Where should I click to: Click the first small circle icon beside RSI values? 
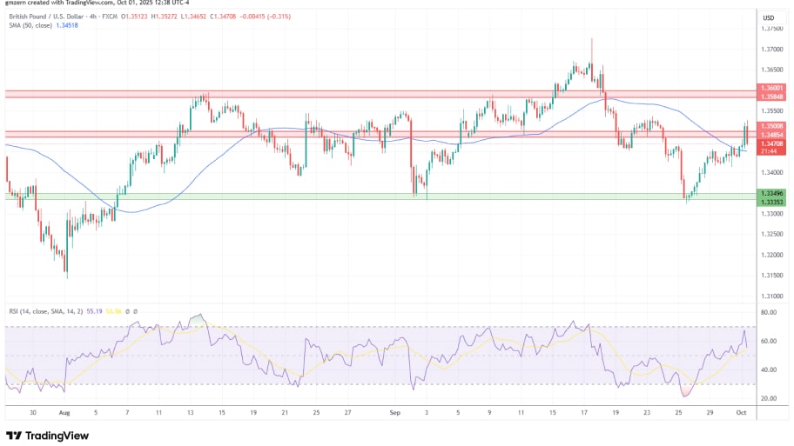127,310
